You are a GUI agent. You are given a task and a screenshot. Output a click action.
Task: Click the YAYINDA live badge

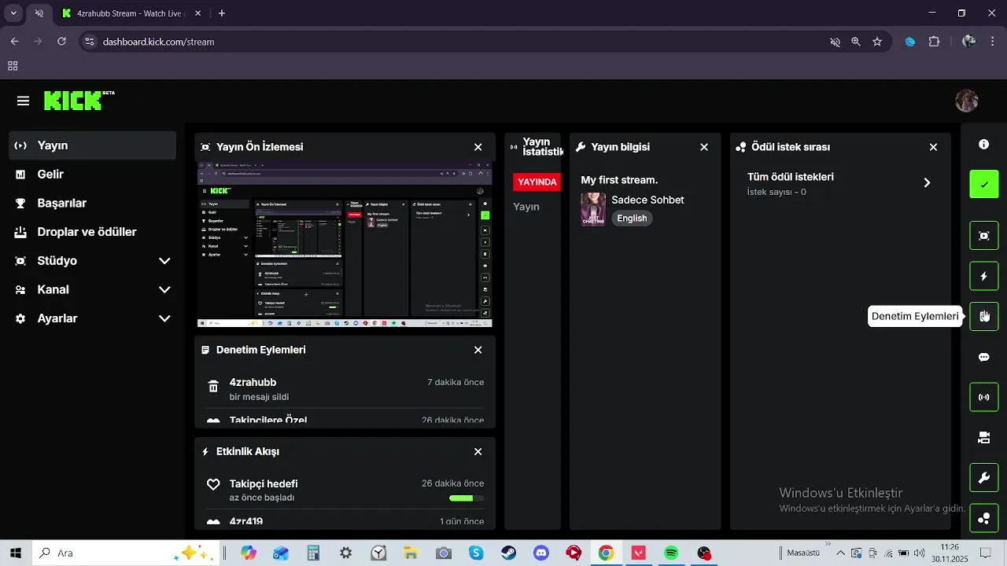click(537, 182)
